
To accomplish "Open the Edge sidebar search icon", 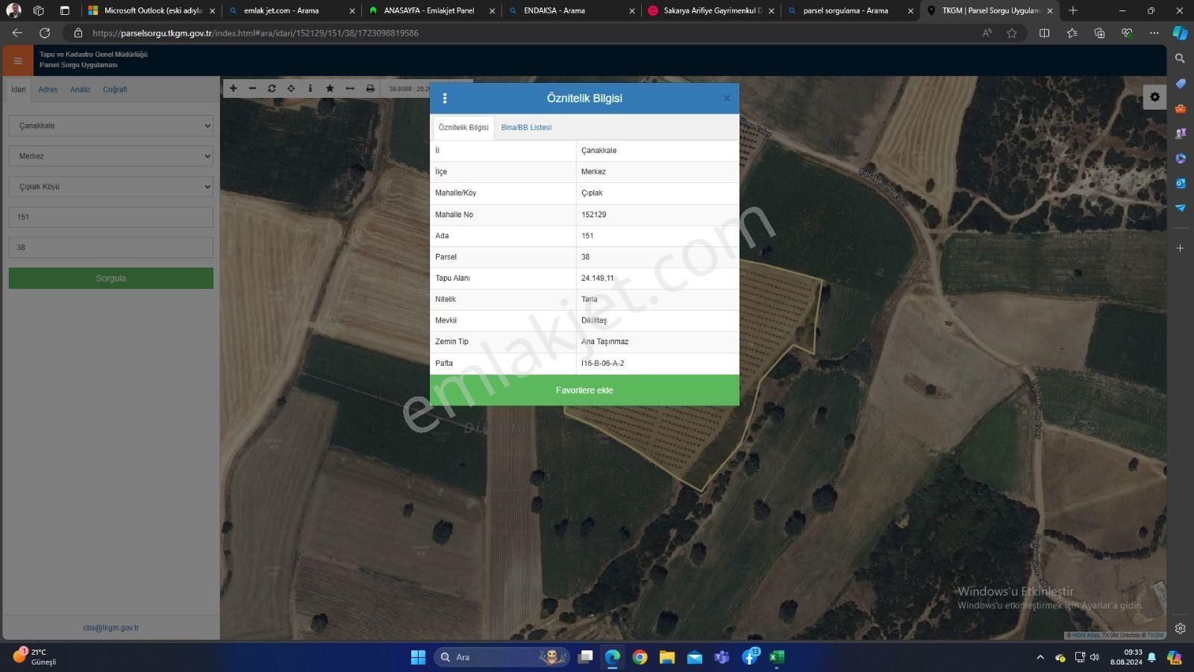I will click(x=1180, y=58).
